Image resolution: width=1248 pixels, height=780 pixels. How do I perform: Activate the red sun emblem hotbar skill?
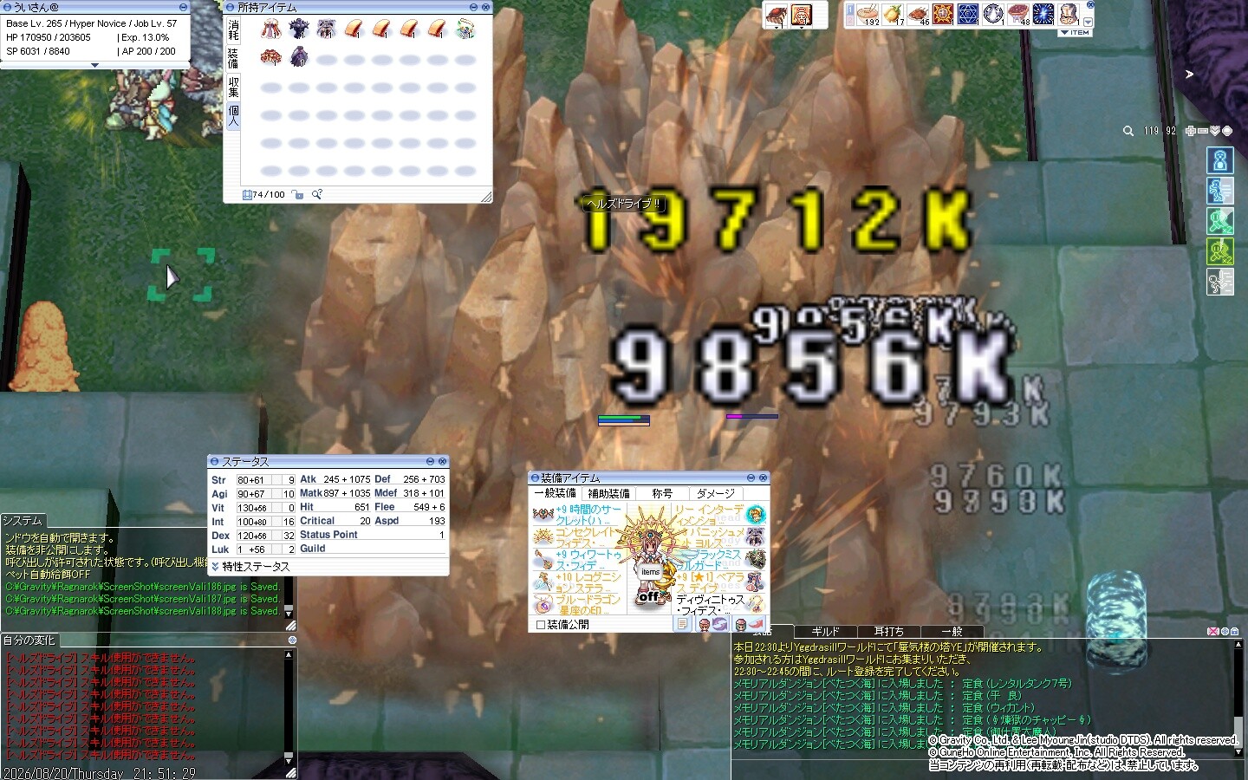point(943,14)
